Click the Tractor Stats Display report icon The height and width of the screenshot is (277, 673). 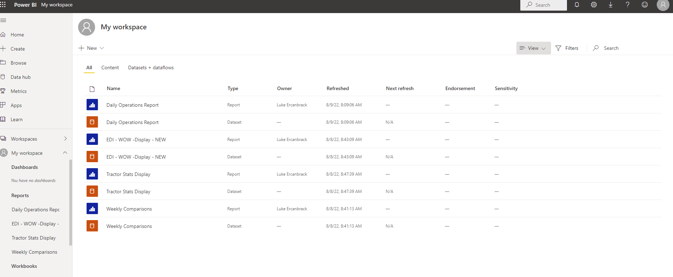[x=92, y=174]
